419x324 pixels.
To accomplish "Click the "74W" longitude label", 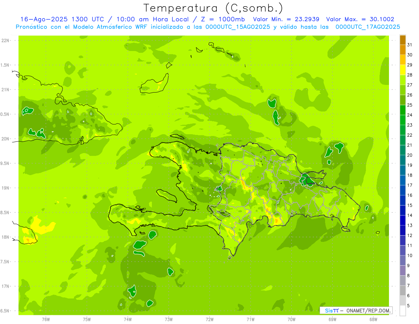I will point(128,319).
